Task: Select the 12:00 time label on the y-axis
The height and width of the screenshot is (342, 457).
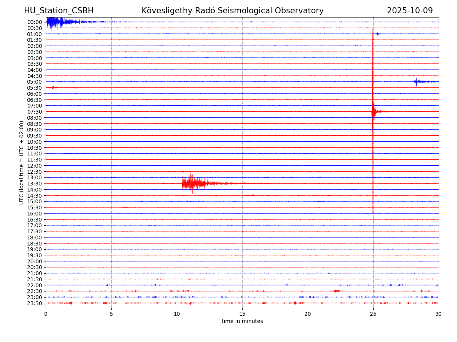Action: 35,166
